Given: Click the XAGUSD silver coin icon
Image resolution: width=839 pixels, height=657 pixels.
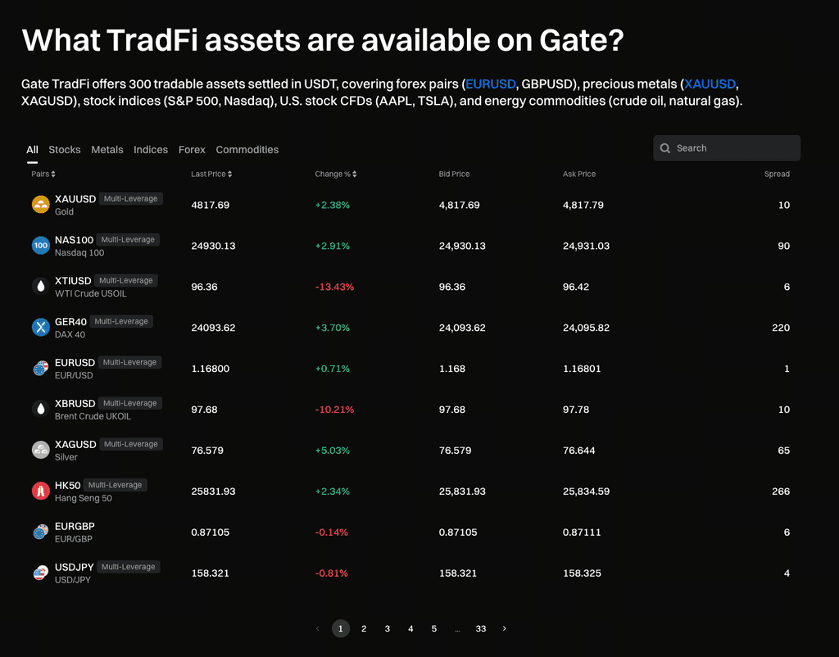Looking at the screenshot, I should coord(40,450).
